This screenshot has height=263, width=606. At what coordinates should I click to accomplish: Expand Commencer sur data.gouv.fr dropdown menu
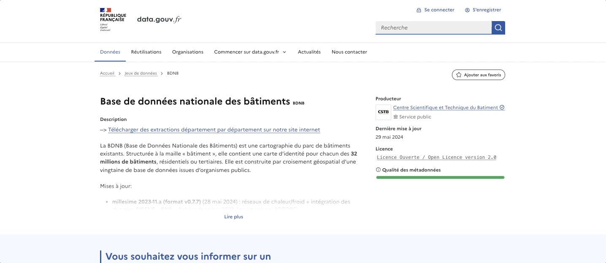pyautogui.click(x=250, y=52)
